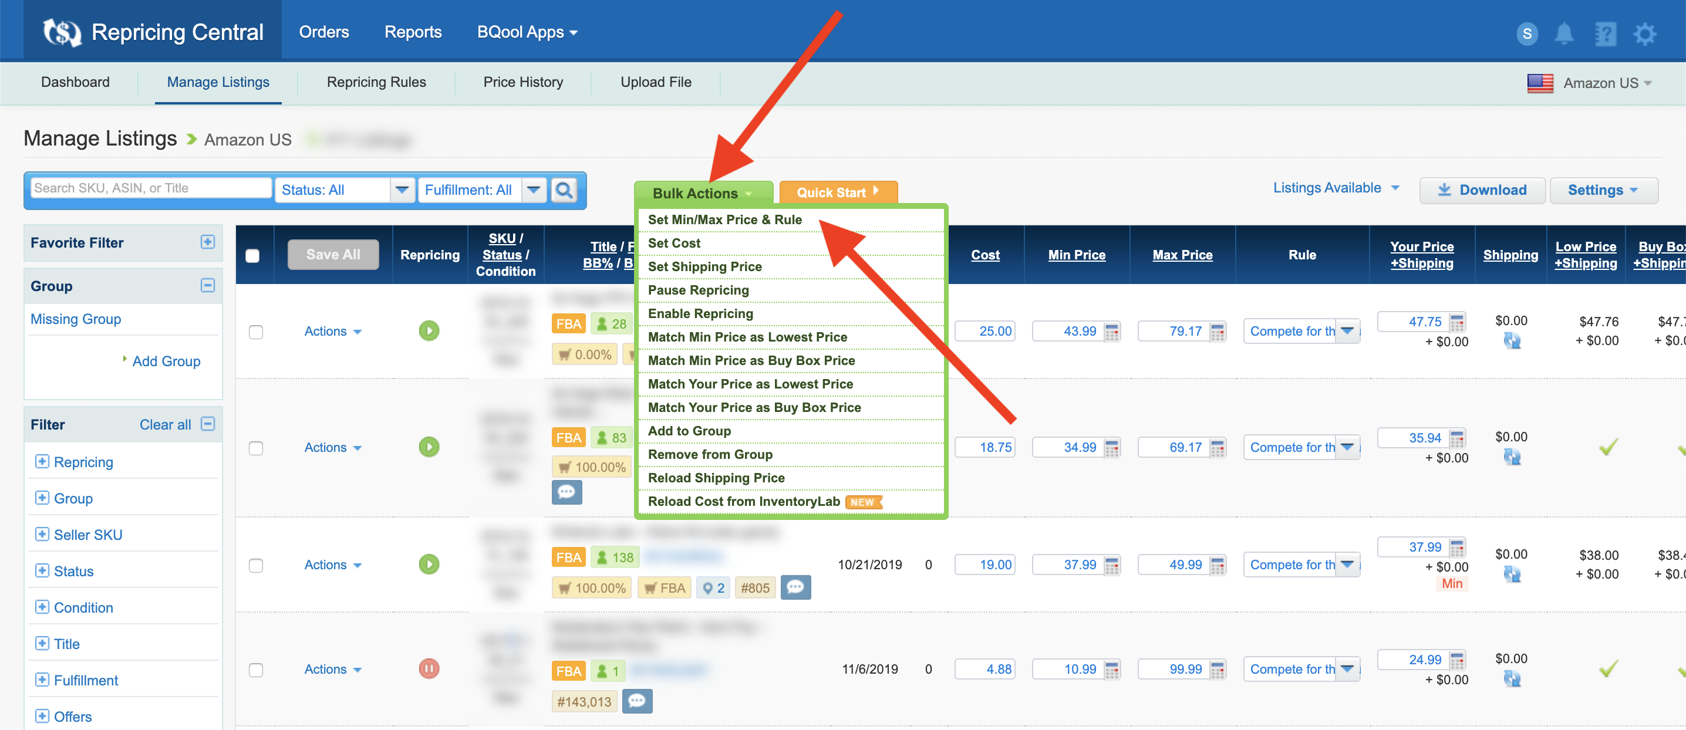Open calculator beside Your Price 47.75
Screen dimensions: 1686x730
click(1457, 322)
